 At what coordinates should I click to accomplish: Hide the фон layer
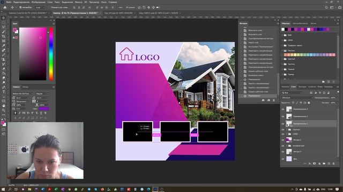pyautogui.click(x=283, y=159)
